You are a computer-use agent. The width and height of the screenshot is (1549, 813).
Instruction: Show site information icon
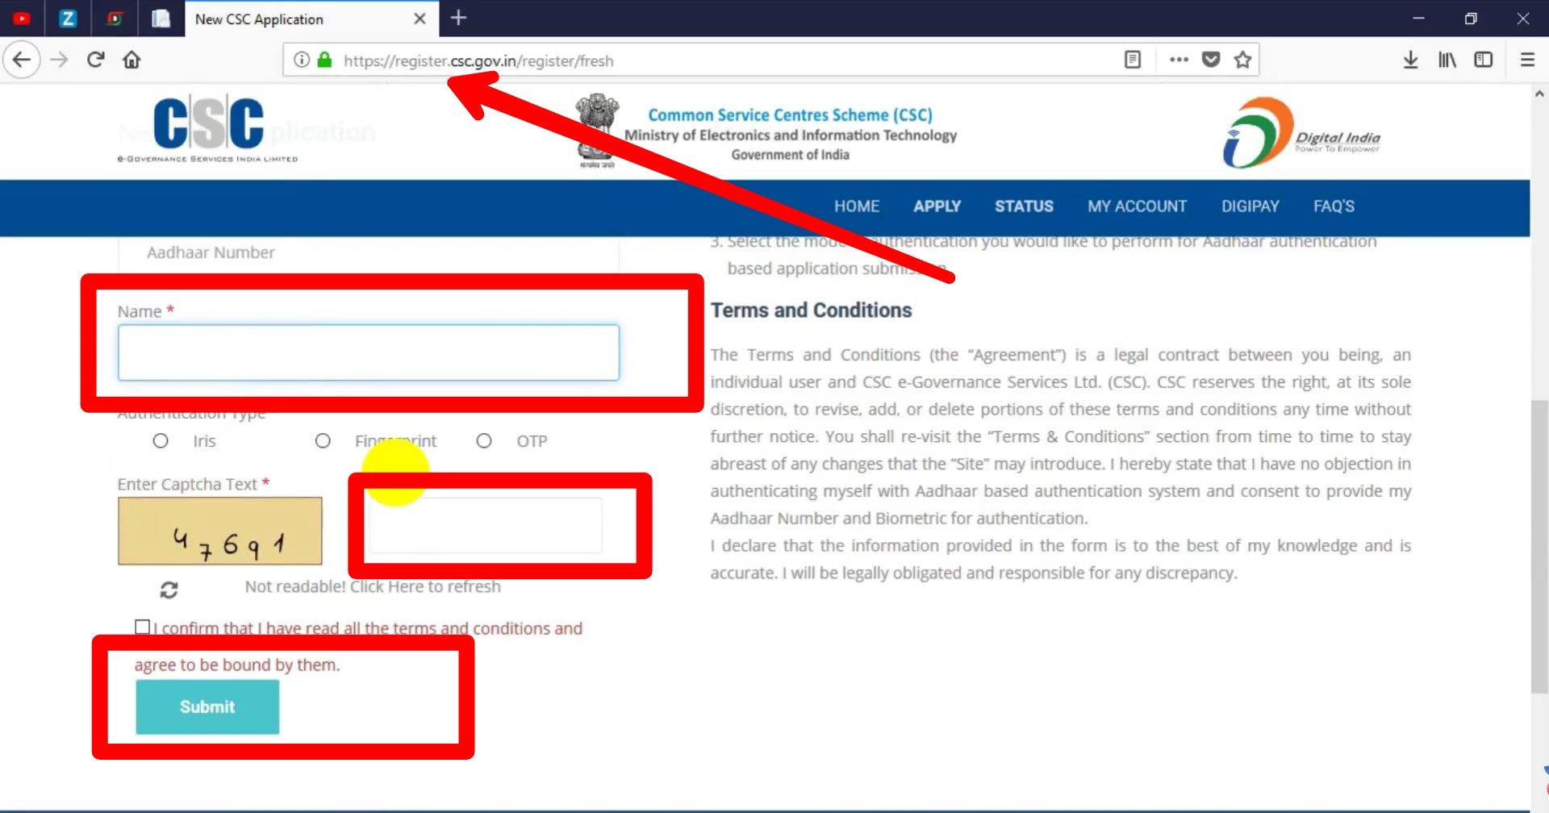point(301,60)
